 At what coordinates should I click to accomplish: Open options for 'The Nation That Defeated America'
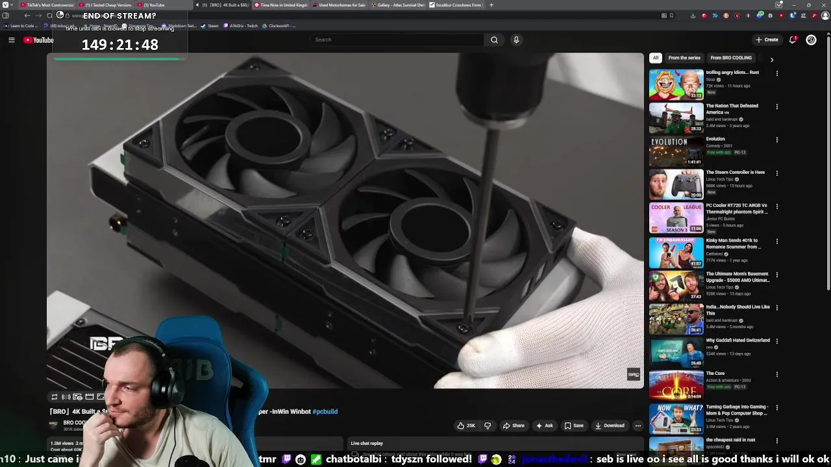point(776,106)
